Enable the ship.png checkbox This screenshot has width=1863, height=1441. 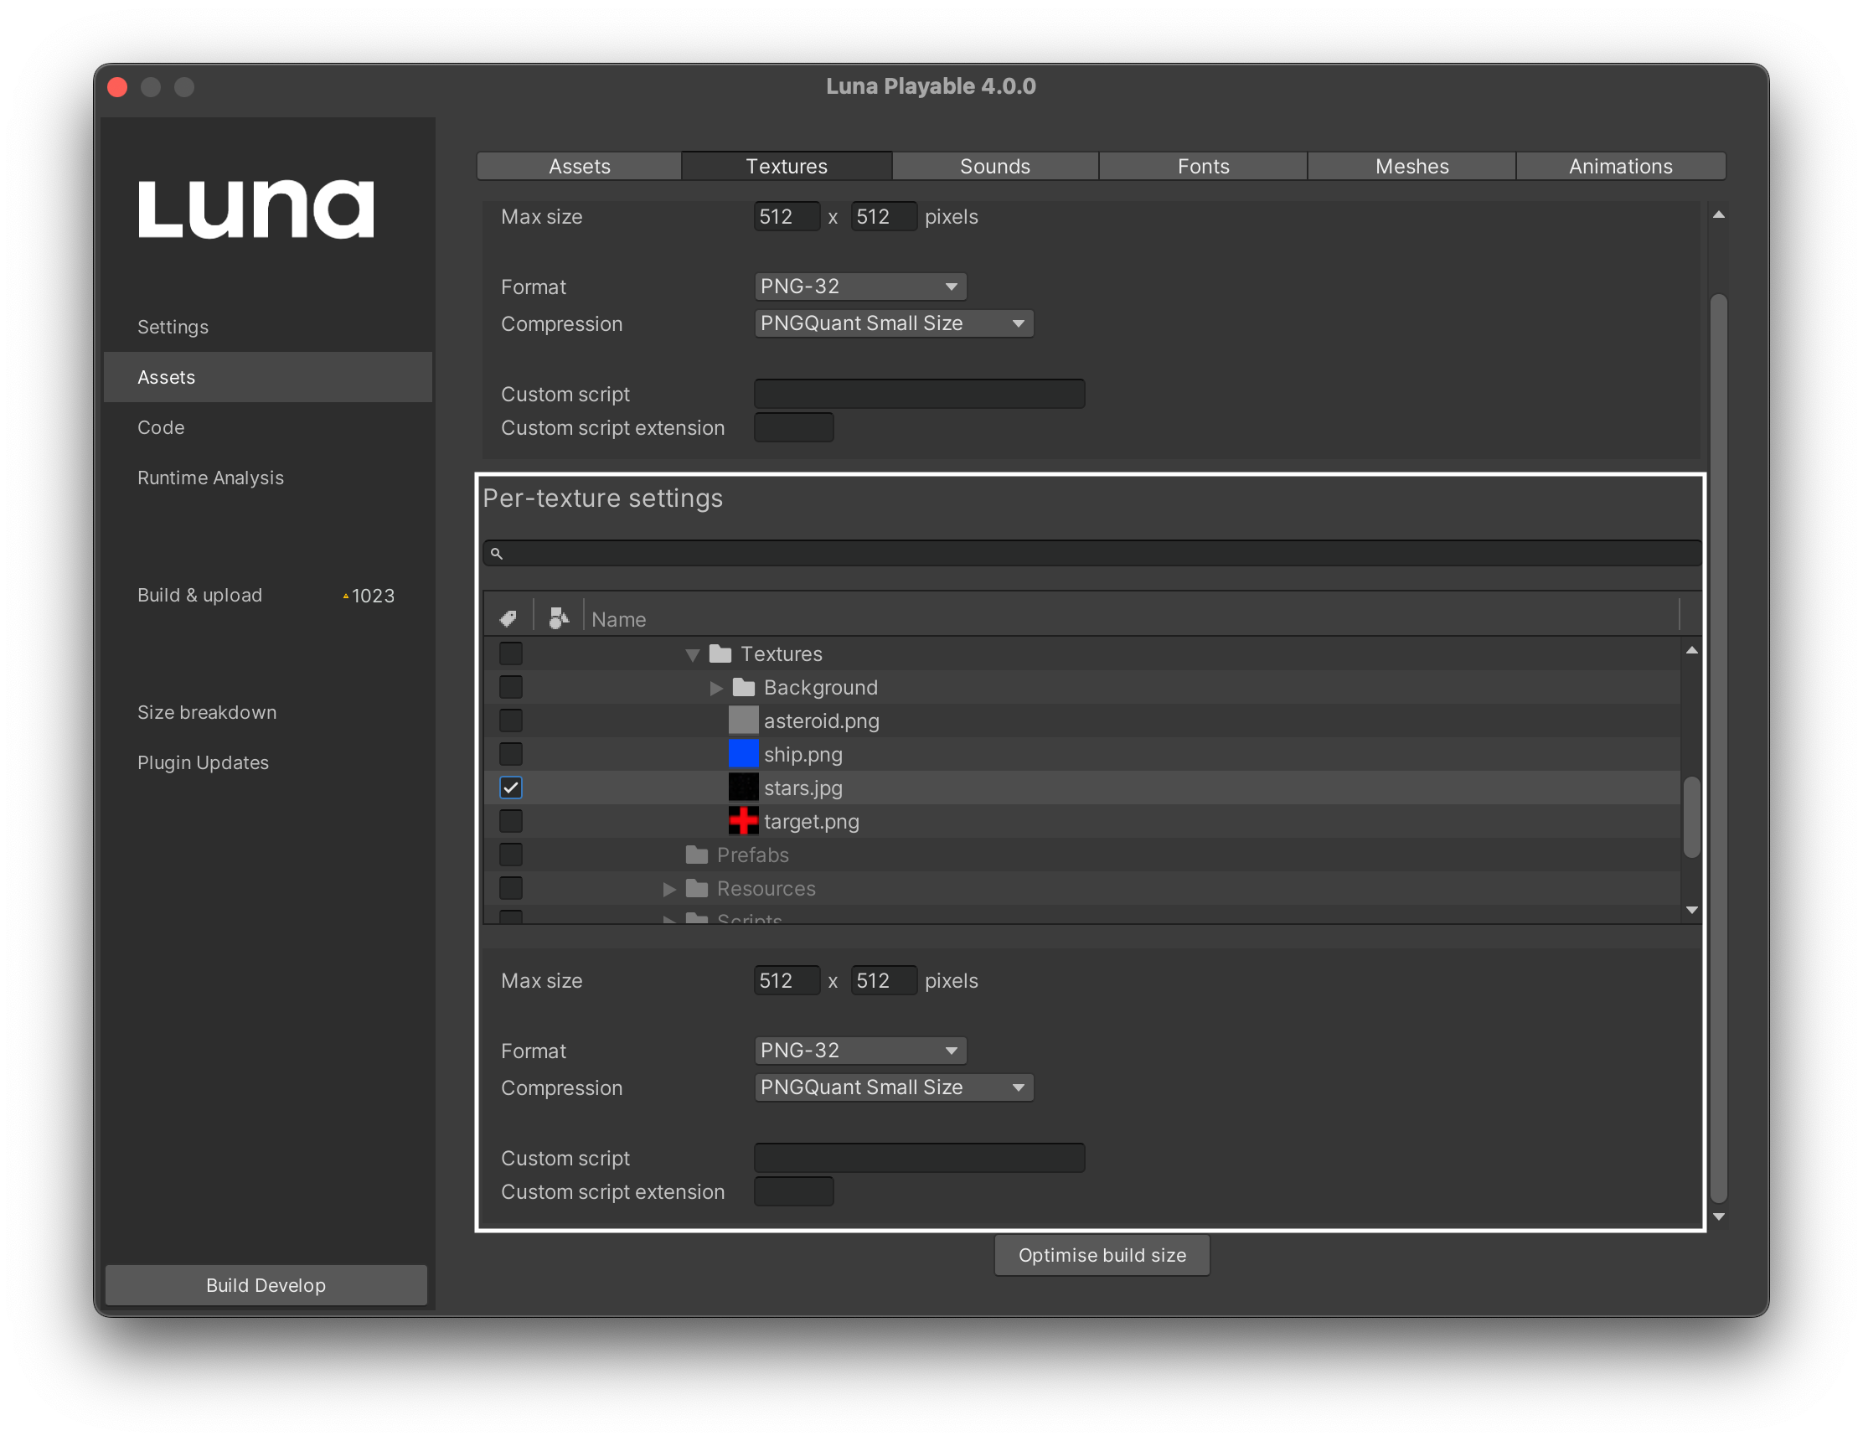coord(511,754)
